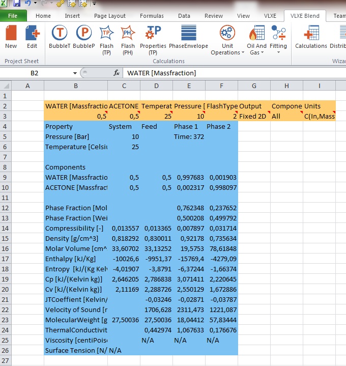Switch to the Data tab
The width and height of the screenshot is (346, 366).
(x=184, y=16)
